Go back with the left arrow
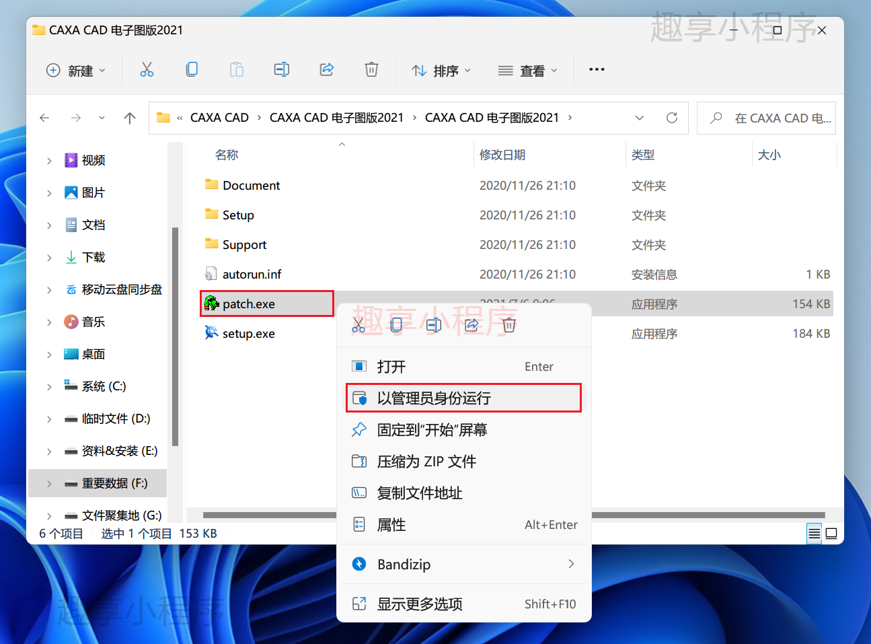871x644 pixels. 44,118
